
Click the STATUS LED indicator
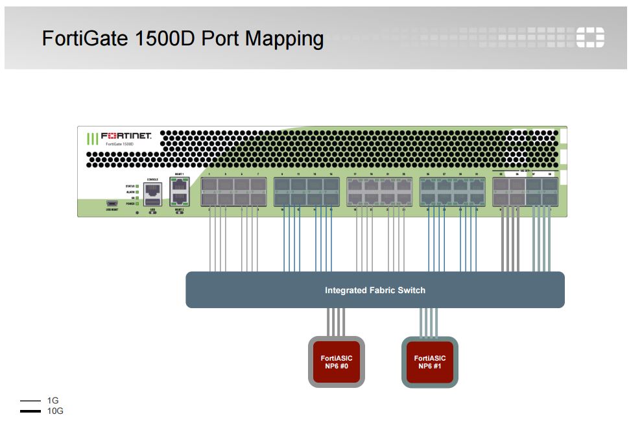pyautogui.click(x=137, y=186)
